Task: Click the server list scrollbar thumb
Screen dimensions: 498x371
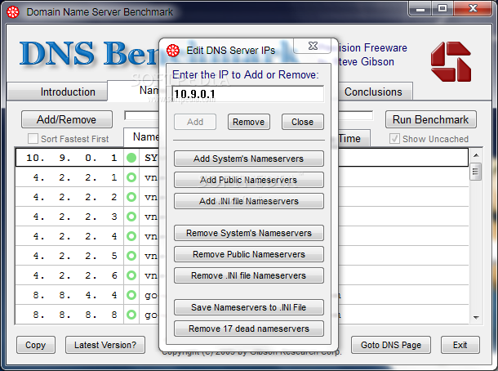Action: tap(475, 172)
